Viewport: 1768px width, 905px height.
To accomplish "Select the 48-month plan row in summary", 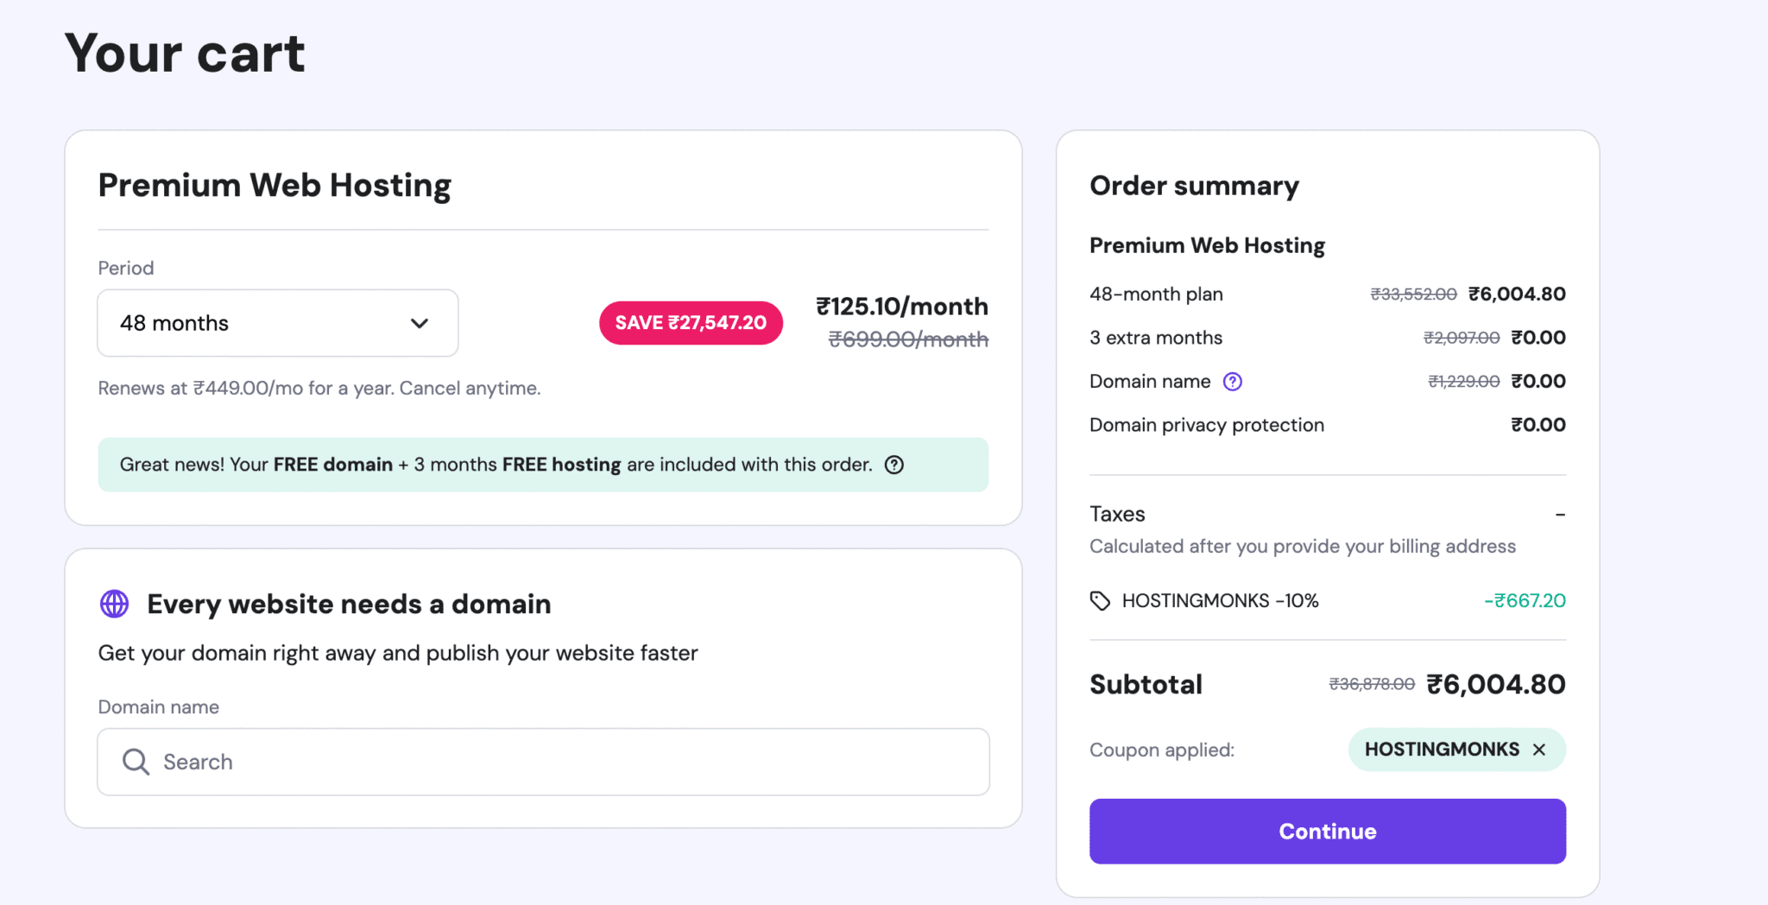I will (1156, 294).
